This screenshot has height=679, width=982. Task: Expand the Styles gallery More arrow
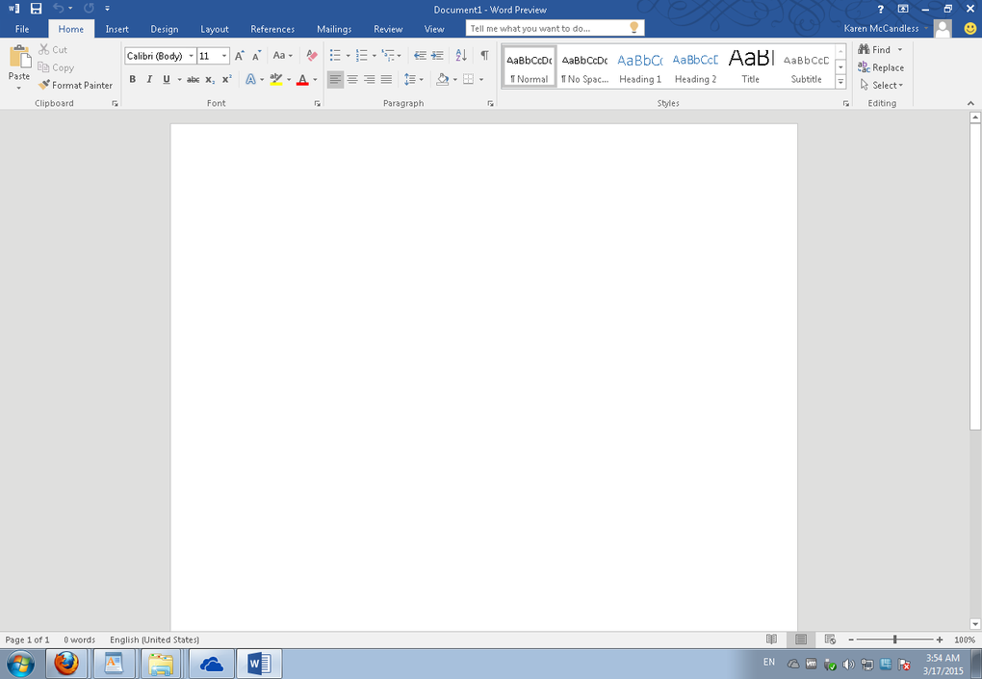click(x=840, y=83)
